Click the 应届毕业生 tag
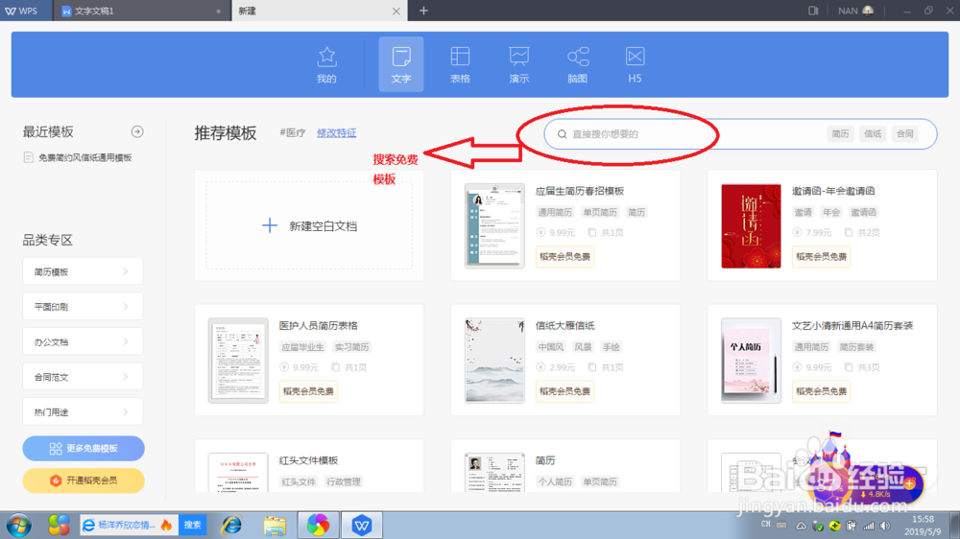 pyautogui.click(x=302, y=347)
